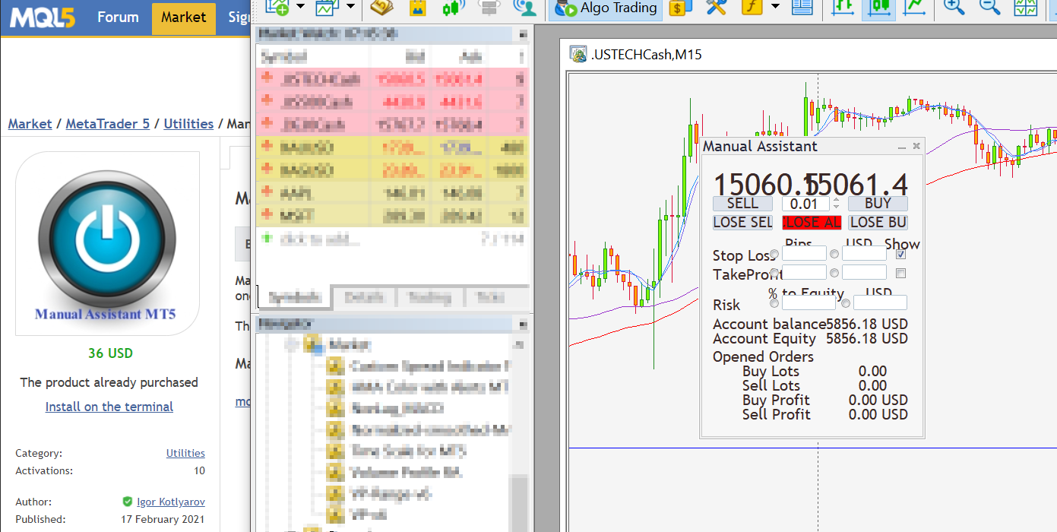Click the Utilities breadcrumb link
This screenshot has width=1057, height=532.
tap(188, 124)
